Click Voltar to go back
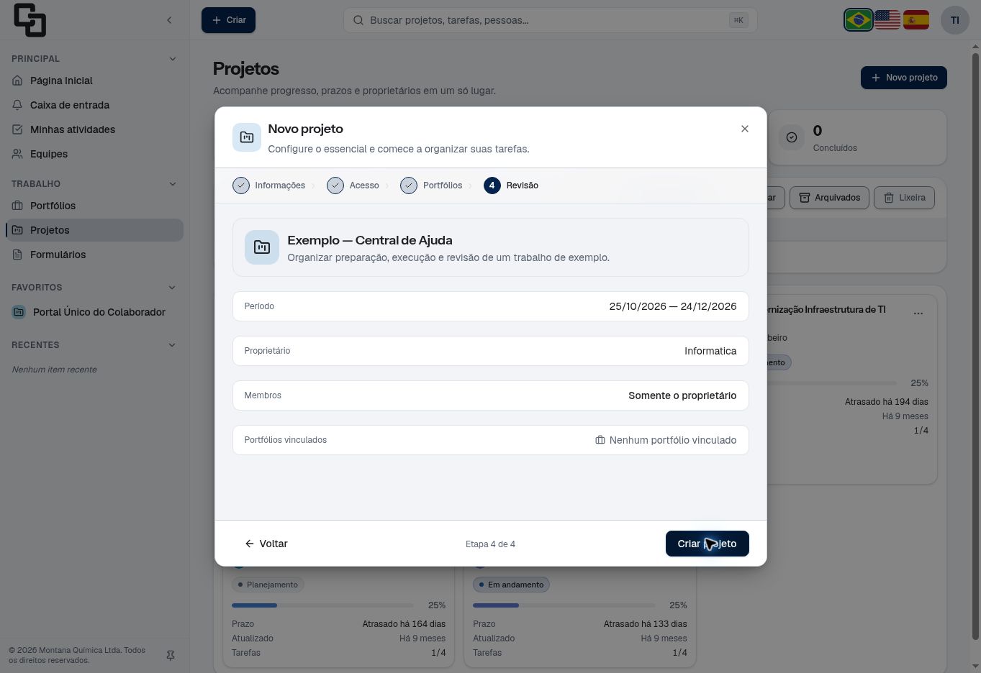Screen dimensions: 981x673 click(266, 544)
